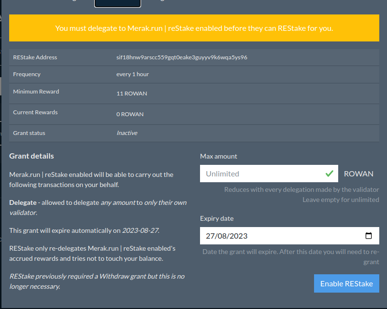Click the Enable REStake button
Image resolution: width=387 pixels, height=309 pixels.
tap(346, 283)
